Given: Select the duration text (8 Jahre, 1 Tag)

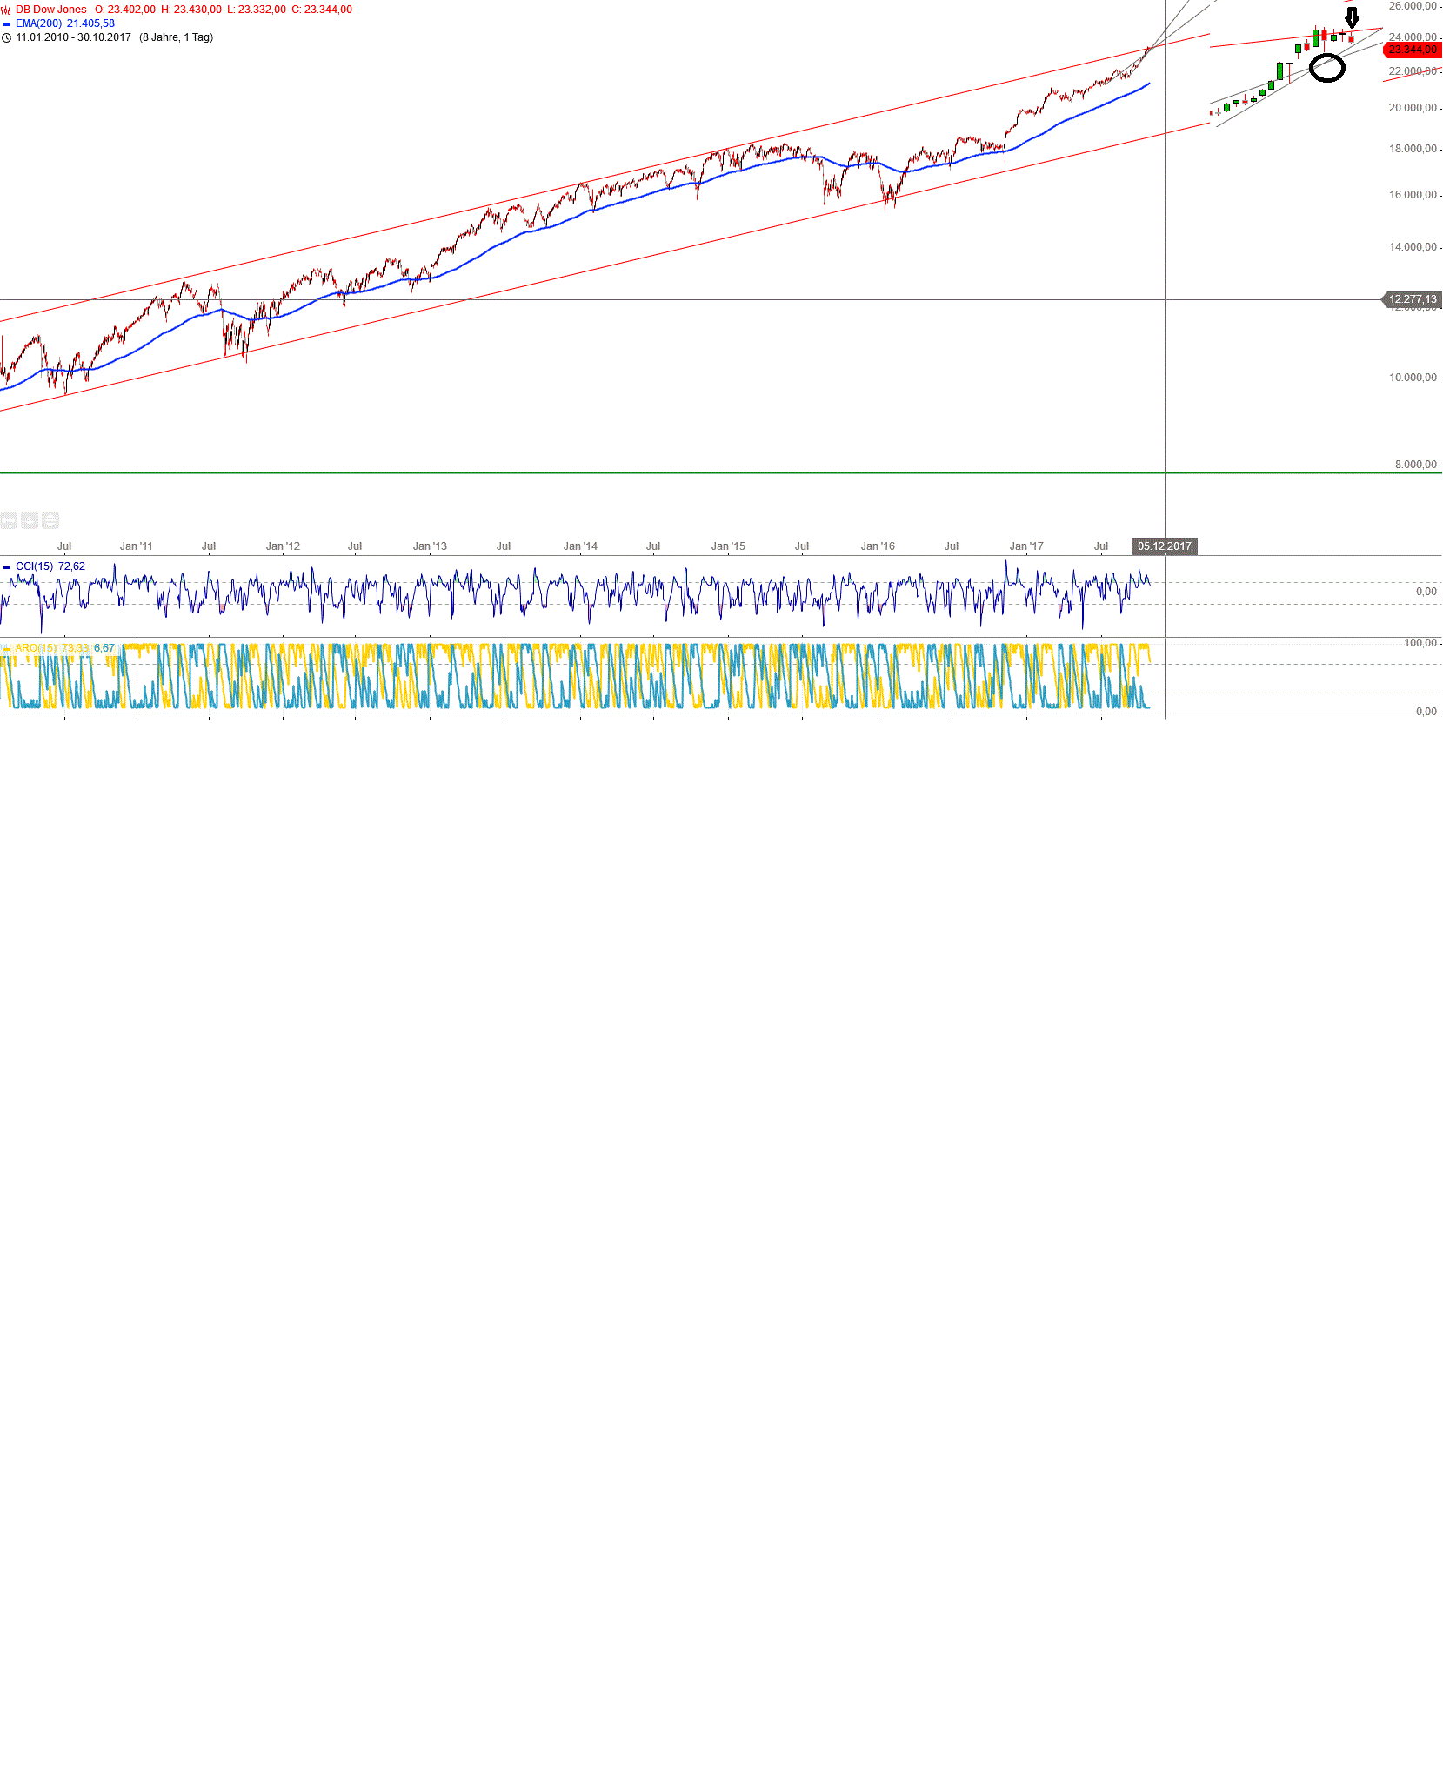Looking at the screenshot, I should pyautogui.click(x=176, y=37).
